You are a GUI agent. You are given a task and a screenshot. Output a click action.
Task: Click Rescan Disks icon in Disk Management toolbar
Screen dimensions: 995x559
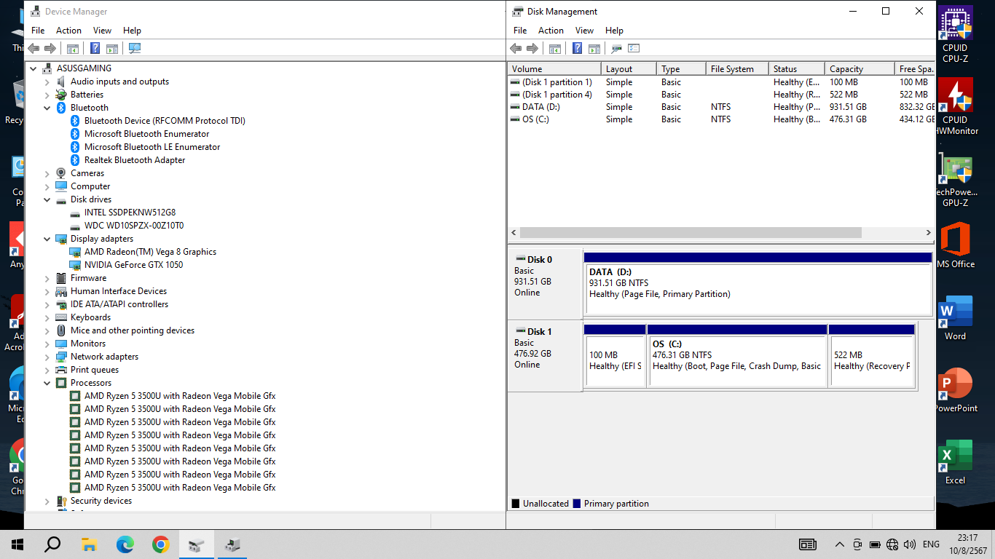(x=616, y=48)
